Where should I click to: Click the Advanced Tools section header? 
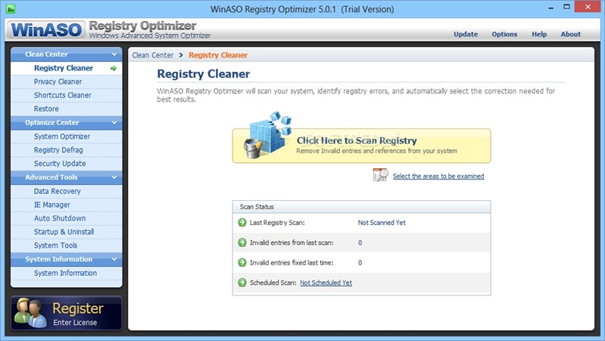(67, 177)
